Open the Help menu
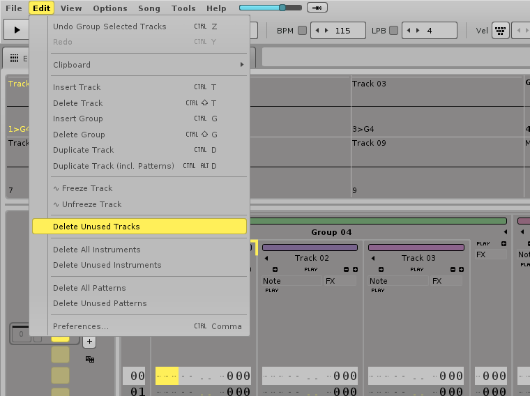The height and width of the screenshot is (396, 530). 216,8
